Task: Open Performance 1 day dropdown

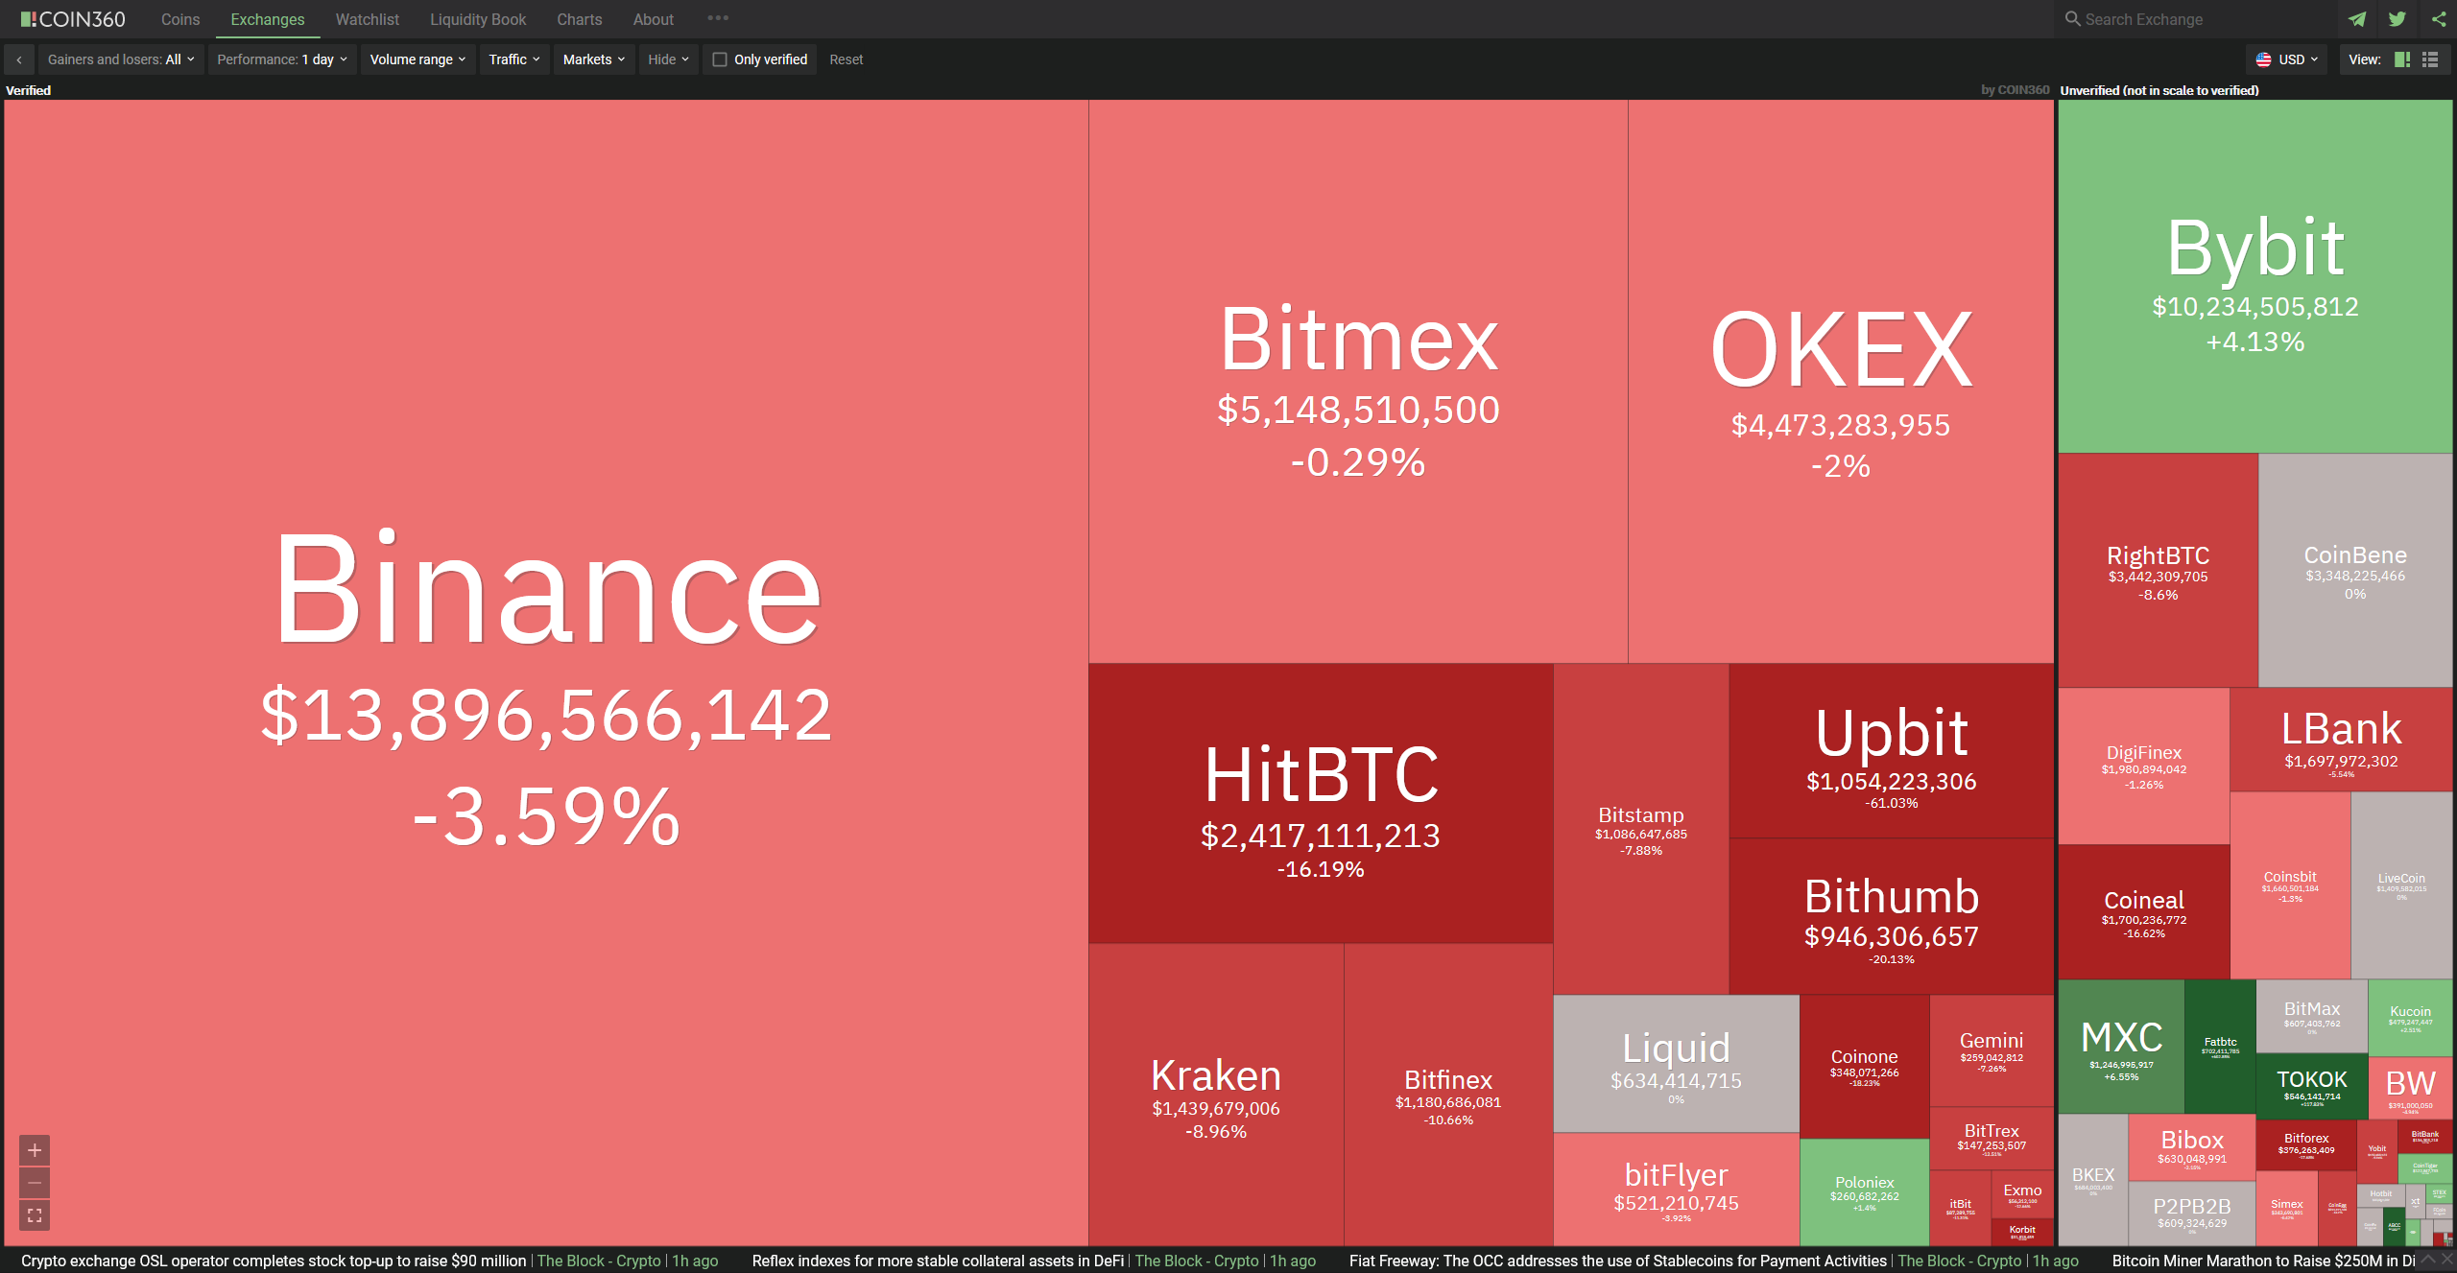Action: (x=282, y=59)
